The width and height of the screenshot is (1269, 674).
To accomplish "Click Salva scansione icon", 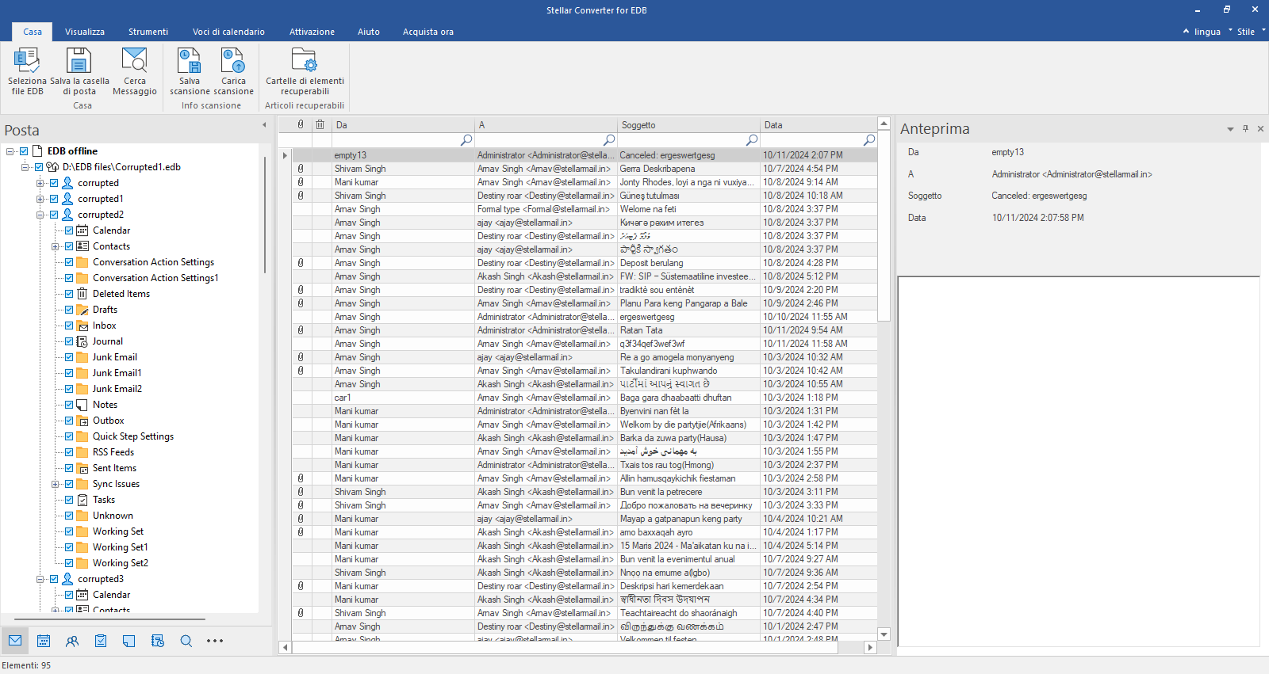I will (x=190, y=71).
